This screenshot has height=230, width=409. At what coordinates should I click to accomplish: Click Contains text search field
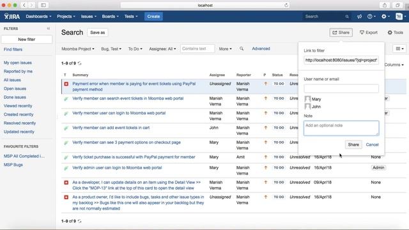coord(197,49)
